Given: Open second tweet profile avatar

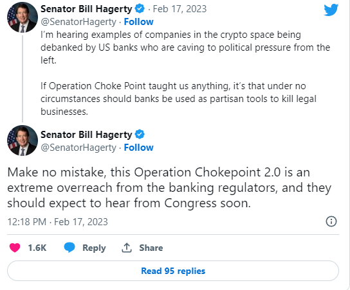Looking at the screenshot, I should click(x=23, y=141).
